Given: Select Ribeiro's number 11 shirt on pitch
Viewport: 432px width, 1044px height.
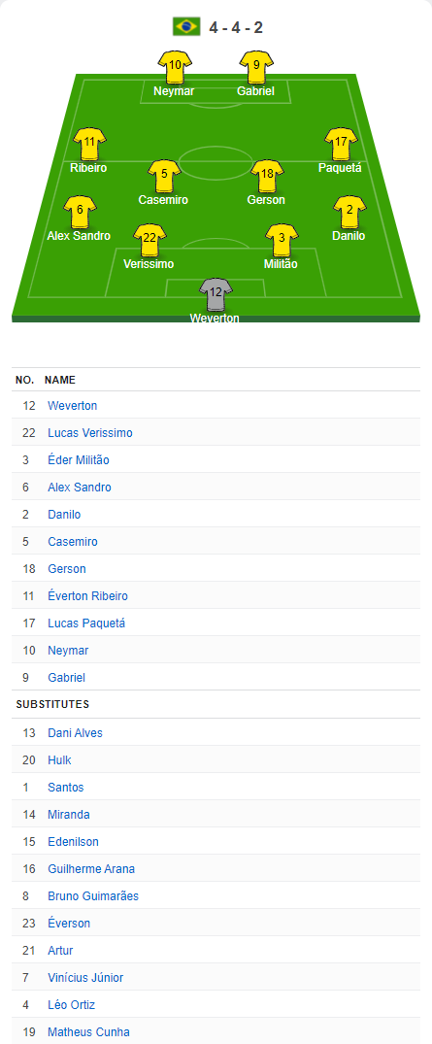Looking at the screenshot, I should click(x=89, y=145).
